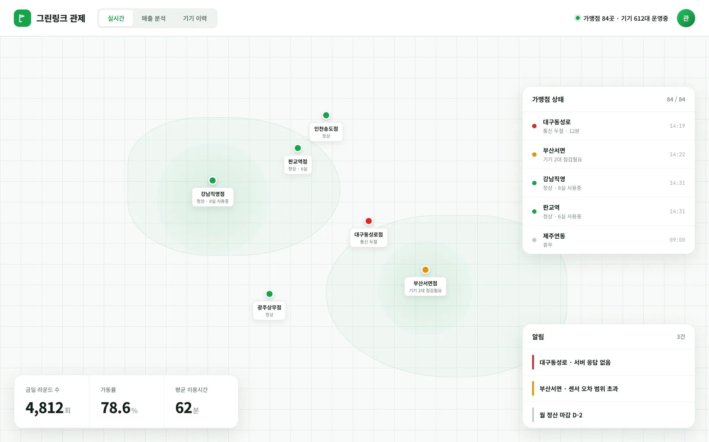Screen dimensions: 709x442
Task: Select the 판교역점 map marker dot
Action: point(298,148)
